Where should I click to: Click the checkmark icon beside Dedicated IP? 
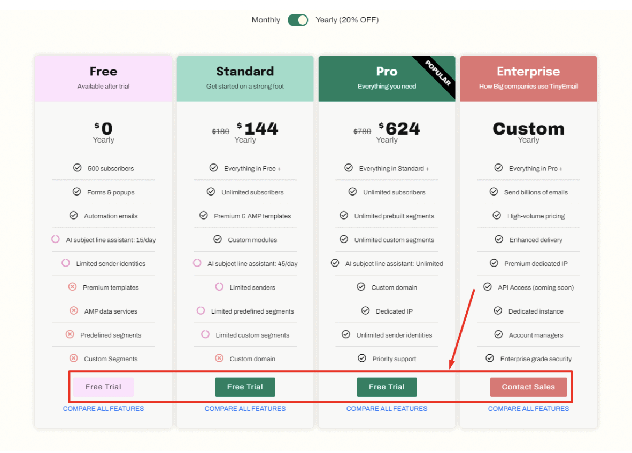pyautogui.click(x=365, y=310)
